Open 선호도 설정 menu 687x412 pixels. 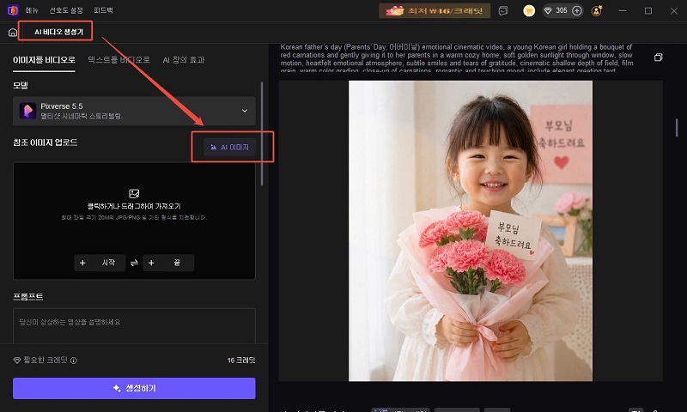tap(66, 10)
